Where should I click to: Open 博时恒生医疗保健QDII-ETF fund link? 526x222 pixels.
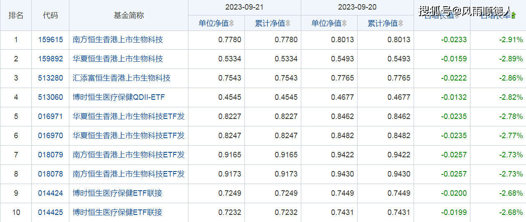(119, 97)
